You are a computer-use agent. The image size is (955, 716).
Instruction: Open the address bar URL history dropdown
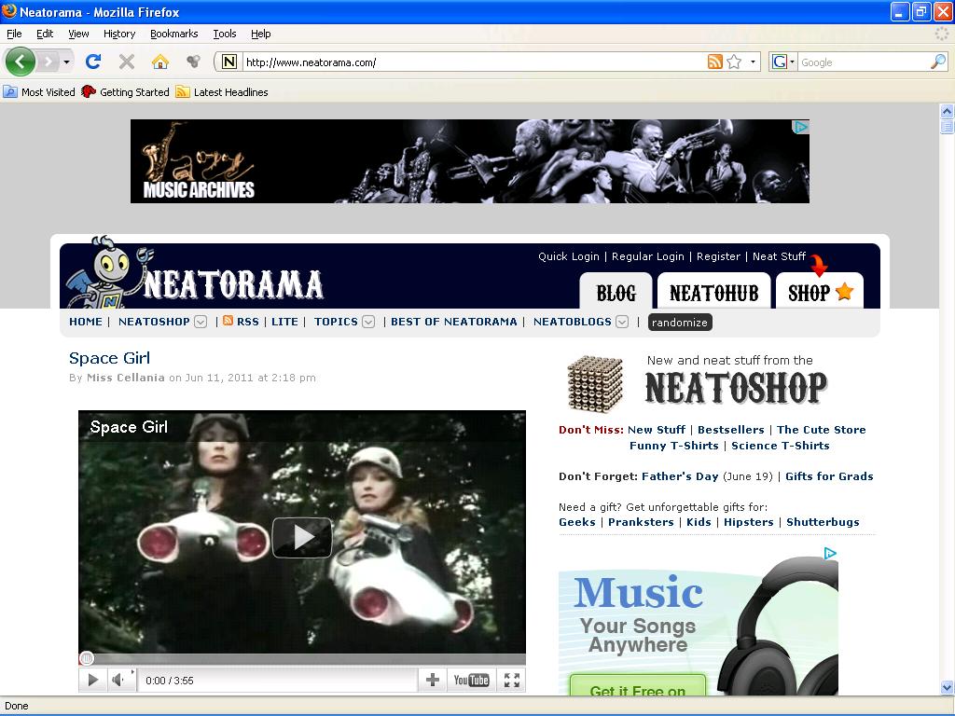point(753,62)
